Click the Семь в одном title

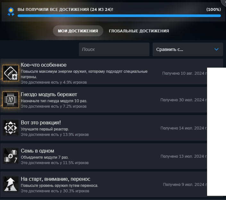38,151
